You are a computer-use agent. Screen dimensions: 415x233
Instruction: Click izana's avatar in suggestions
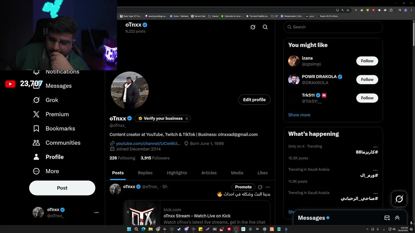click(x=294, y=61)
